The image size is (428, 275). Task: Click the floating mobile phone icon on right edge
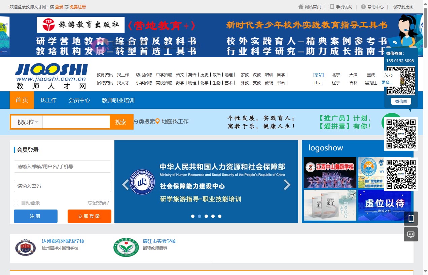[x=411, y=218]
